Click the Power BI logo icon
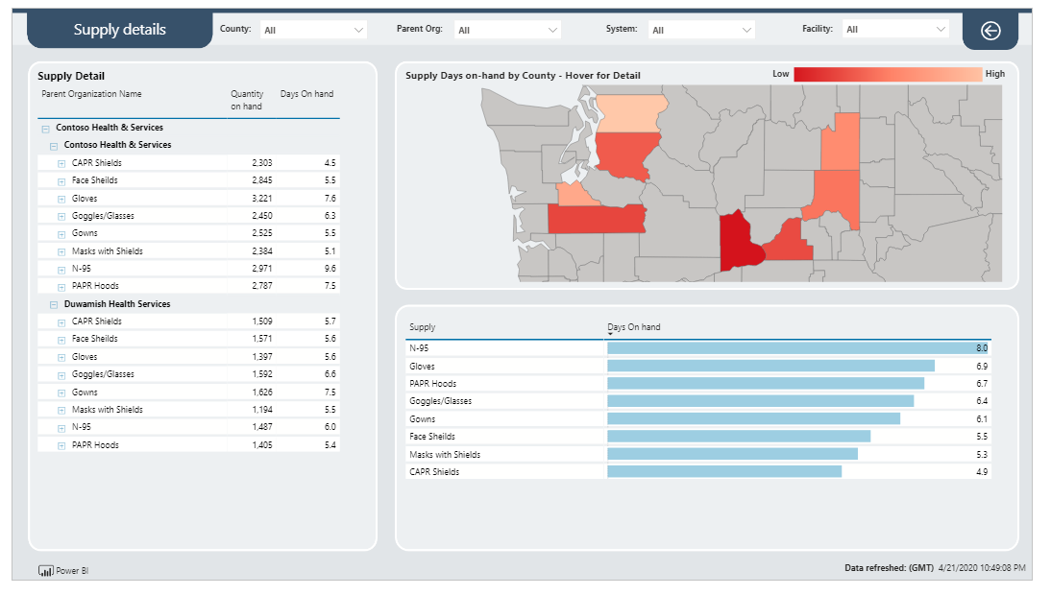This screenshot has height=595, width=1051. coord(45,571)
